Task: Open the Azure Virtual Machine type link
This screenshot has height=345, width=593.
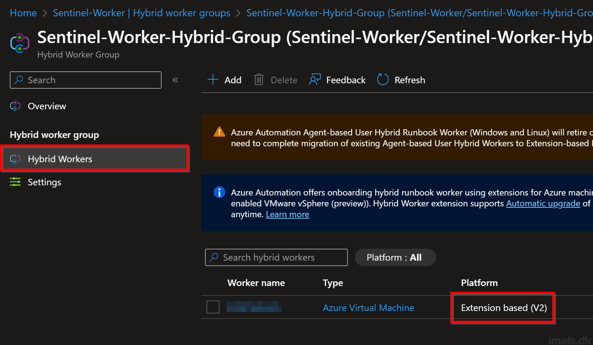Action: click(368, 308)
